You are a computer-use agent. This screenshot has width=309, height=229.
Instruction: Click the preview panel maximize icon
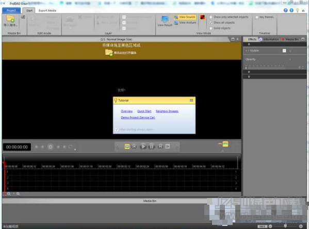tap(233, 39)
